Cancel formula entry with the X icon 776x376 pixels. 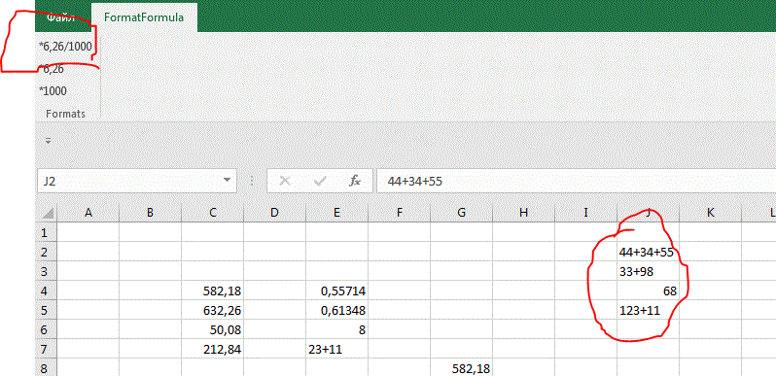pos(285,181)
